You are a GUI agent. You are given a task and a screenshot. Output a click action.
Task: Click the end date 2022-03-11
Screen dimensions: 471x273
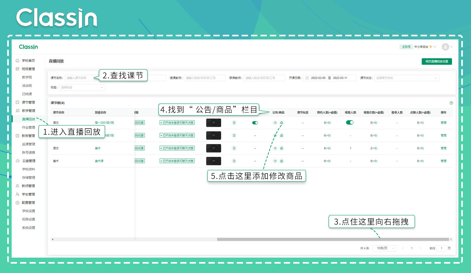tap(340, 78)
